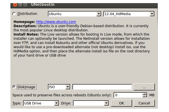This screenshot has width=169, height=112.
Task: Open the USB Drive type dropdown
Action: 41,103
